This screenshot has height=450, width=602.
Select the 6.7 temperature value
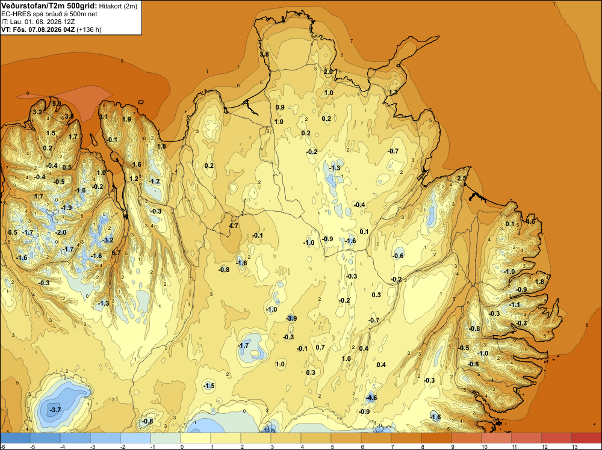(x=116, y=253)
